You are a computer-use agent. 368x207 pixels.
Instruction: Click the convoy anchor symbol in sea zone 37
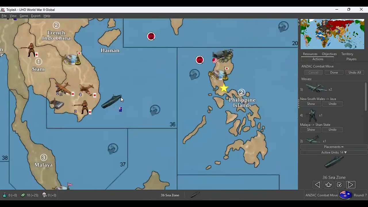point(113,149)
